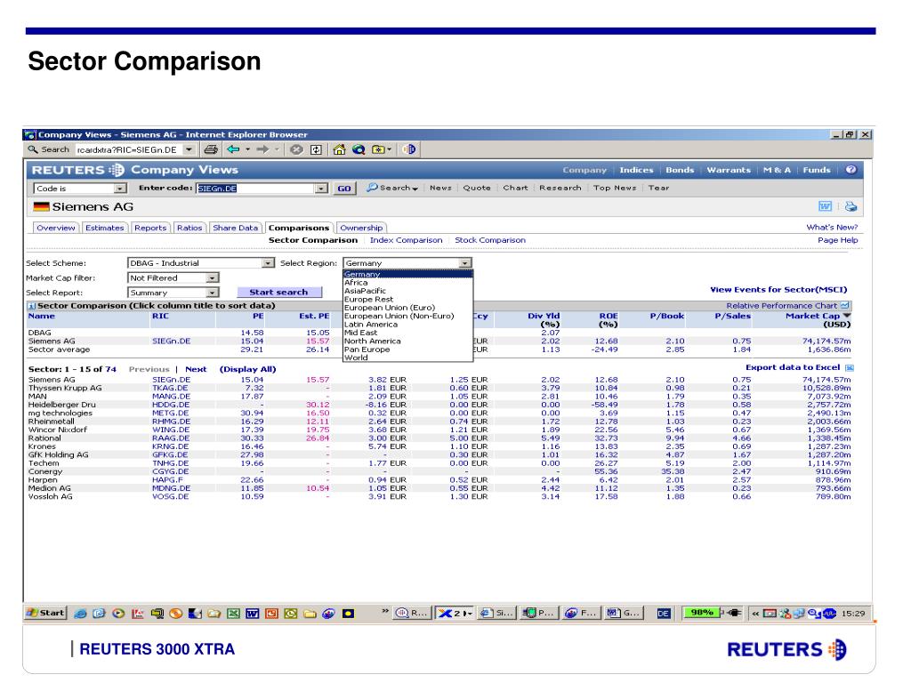The width and height of the screenshot is (911, 683).
Task: Click the Reuters globe icon in browser toolbar
Action: [409, 149]
